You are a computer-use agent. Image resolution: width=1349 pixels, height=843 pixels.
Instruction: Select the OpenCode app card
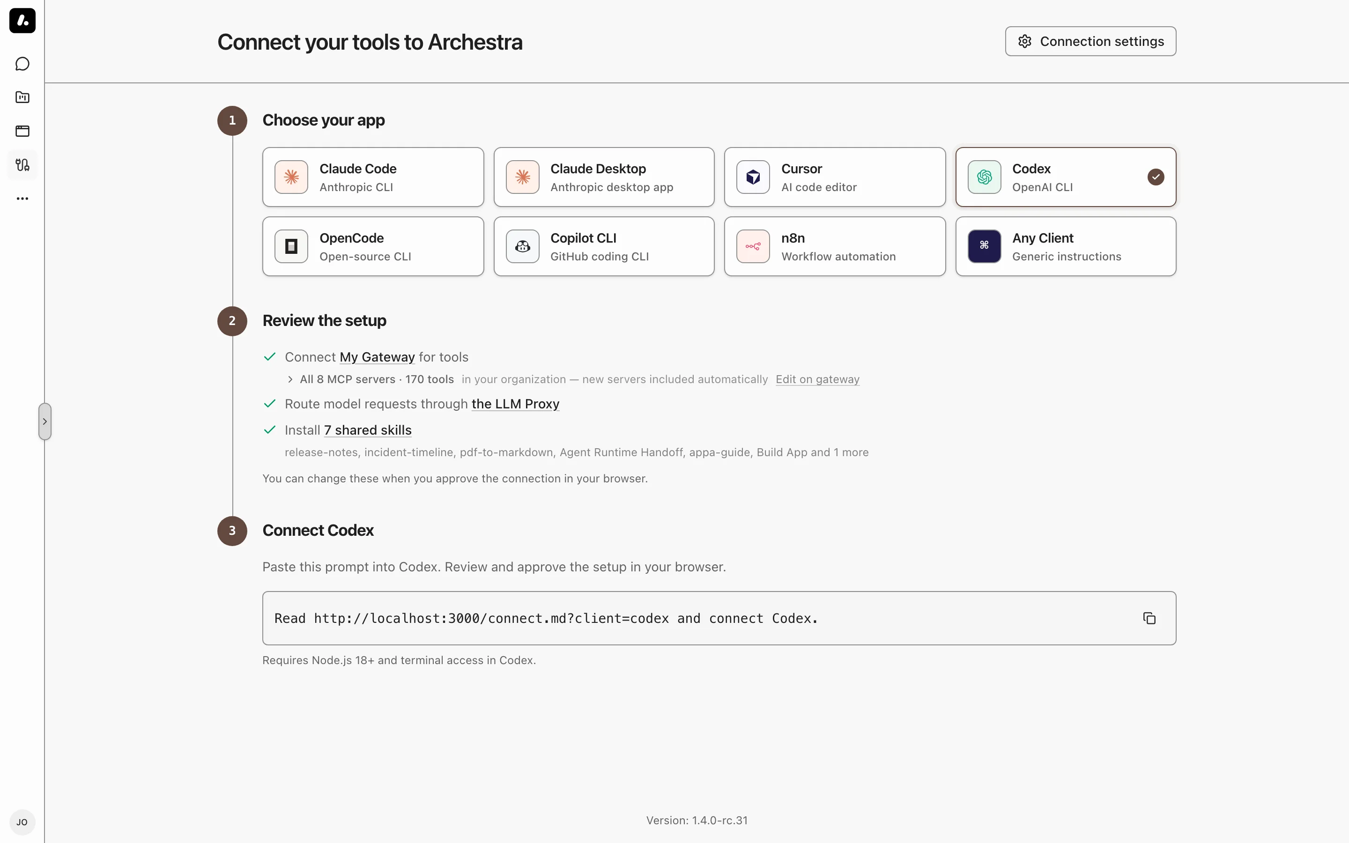pyautogui.click(x=373, y=246)
